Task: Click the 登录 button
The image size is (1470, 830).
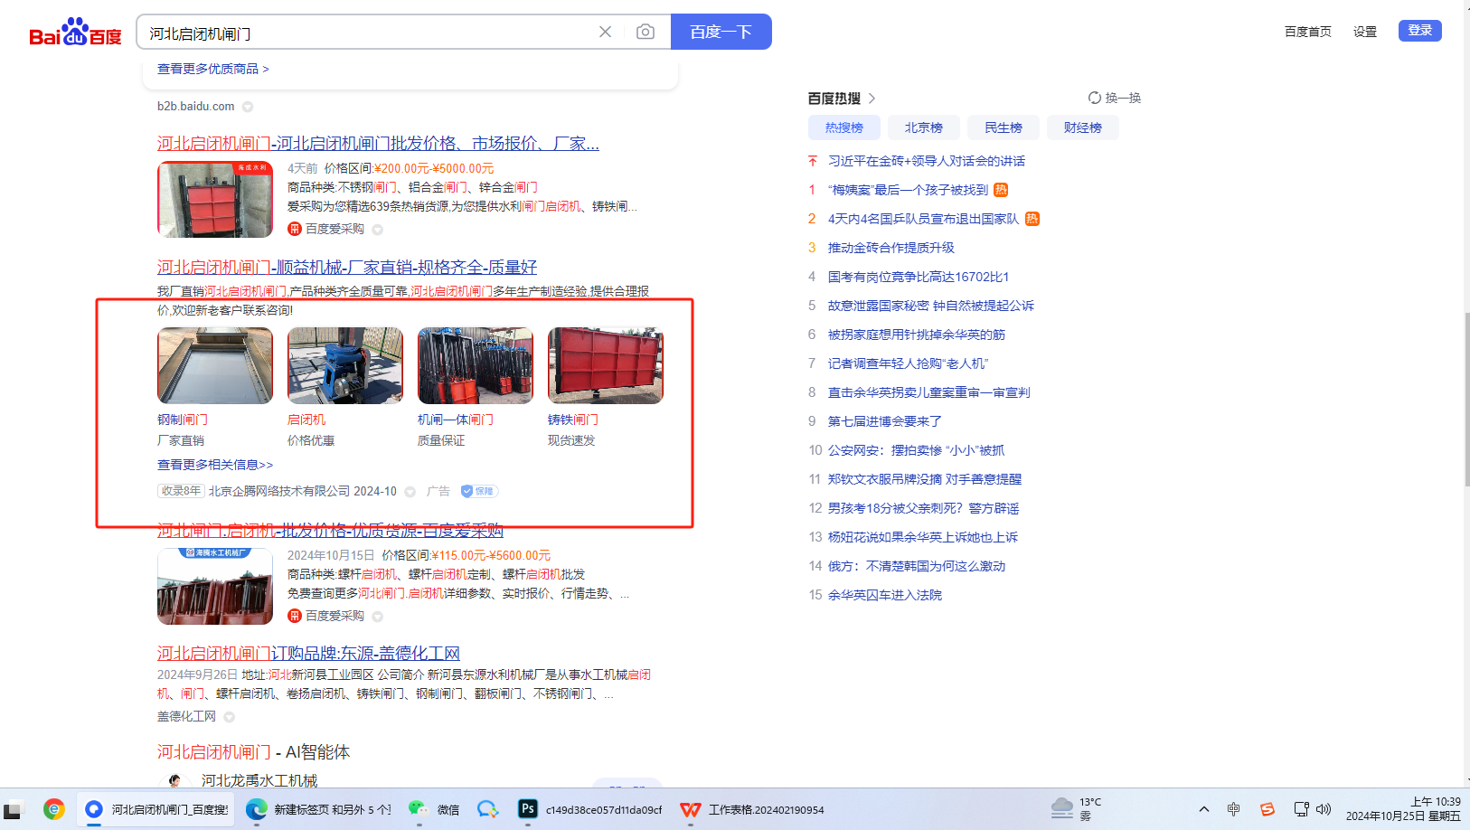Action: [x=1419, y=31]
